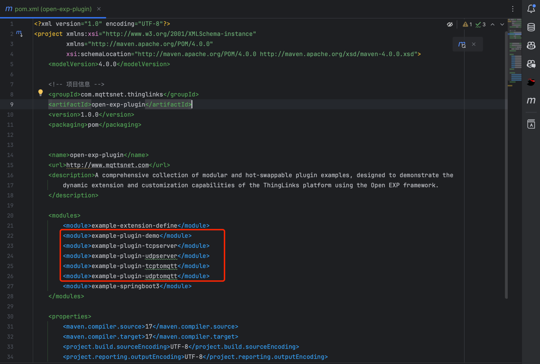Screen dimensions: 540x364
Task: Click line number 20 in gutter
Action: pyautogui.click(x=10, y=216)
